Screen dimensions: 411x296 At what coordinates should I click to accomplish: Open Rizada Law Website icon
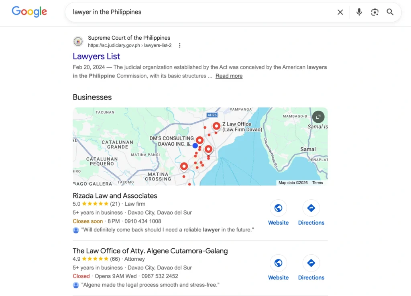coord(278,208)
